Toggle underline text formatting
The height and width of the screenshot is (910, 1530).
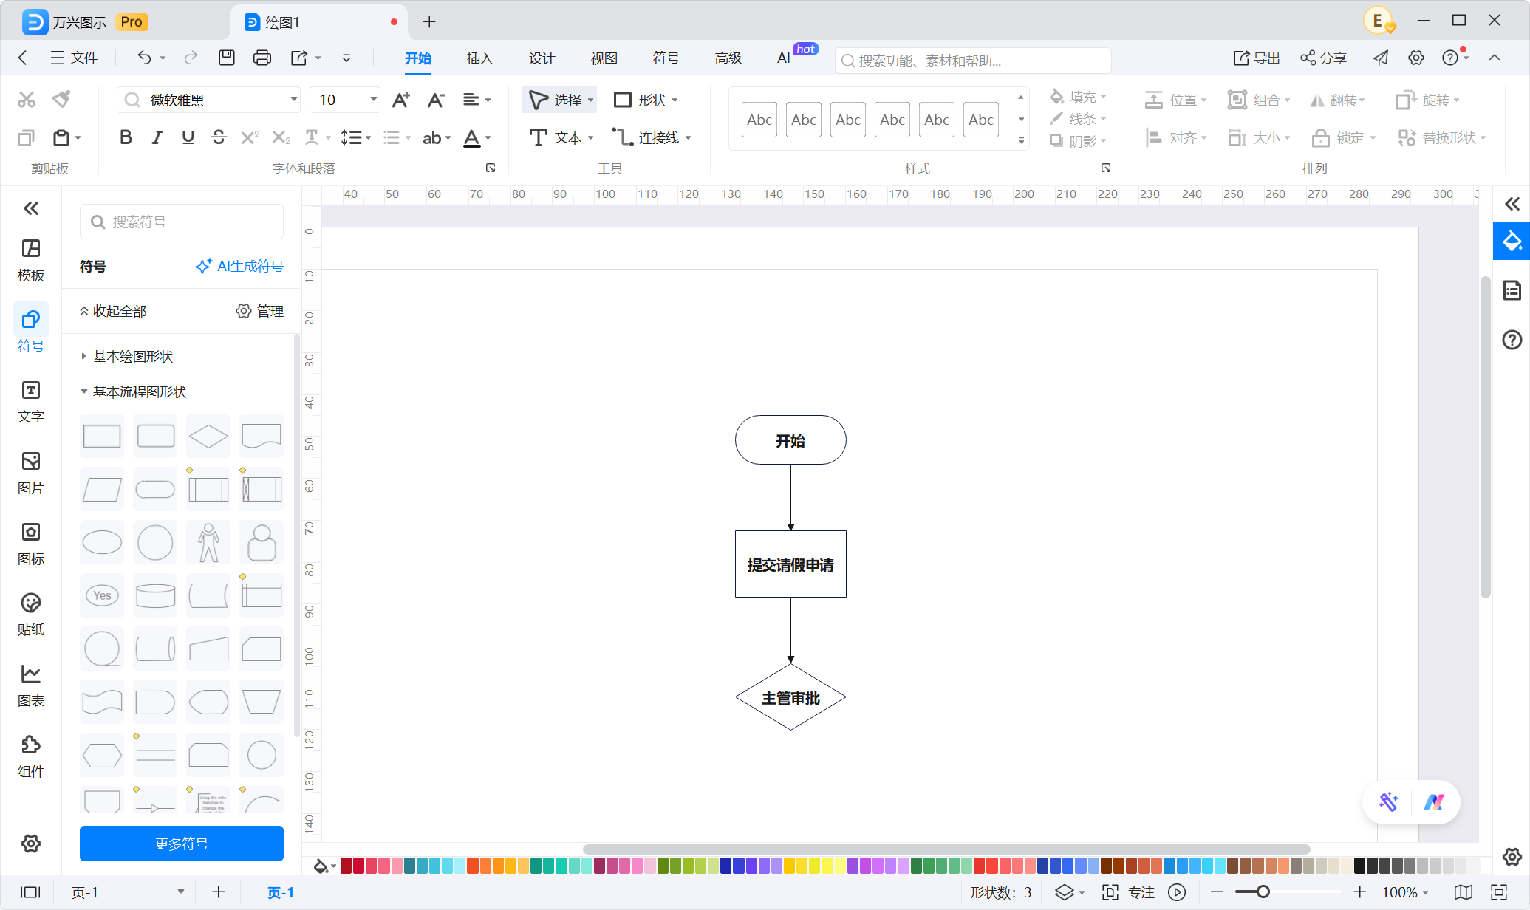pos(188,137)
